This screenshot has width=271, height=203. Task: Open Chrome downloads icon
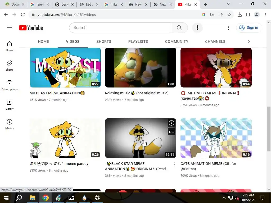pyautogui.click(x=240, y=15)
